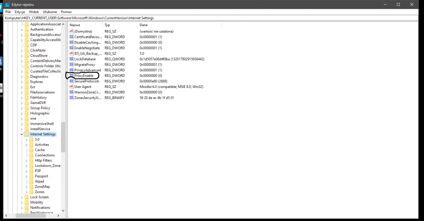Screen dimensions: 424x221
Task: Open the Ulubione menu
Action: coord(50,12)
